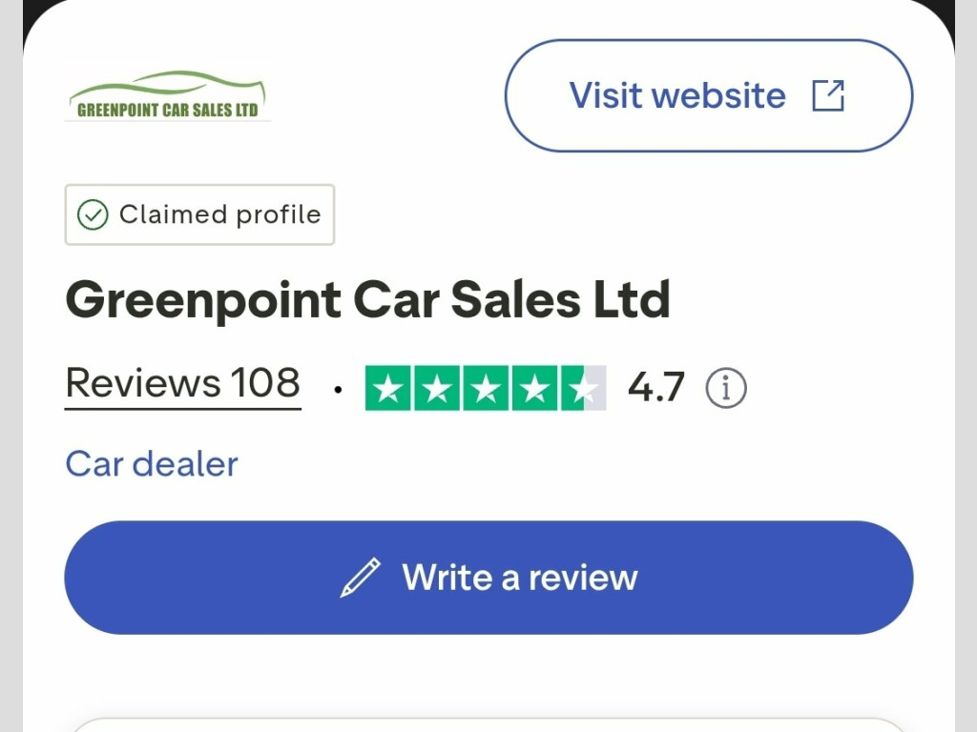Click the Claimed profile badge
This screenshot has width=977, height=732.
200,214
